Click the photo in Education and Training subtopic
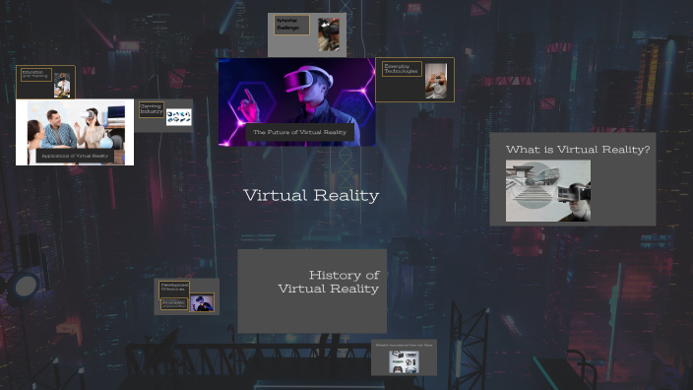The image size is (693, 390). click(x=62, y=85)
